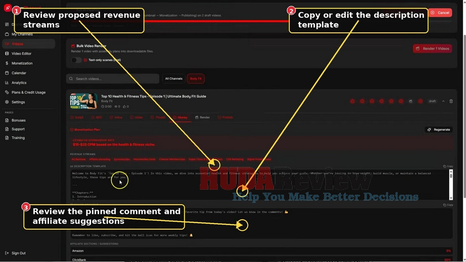Click inside the description template text box
Viewport: 466px width, 262px height.
point(259,185)
